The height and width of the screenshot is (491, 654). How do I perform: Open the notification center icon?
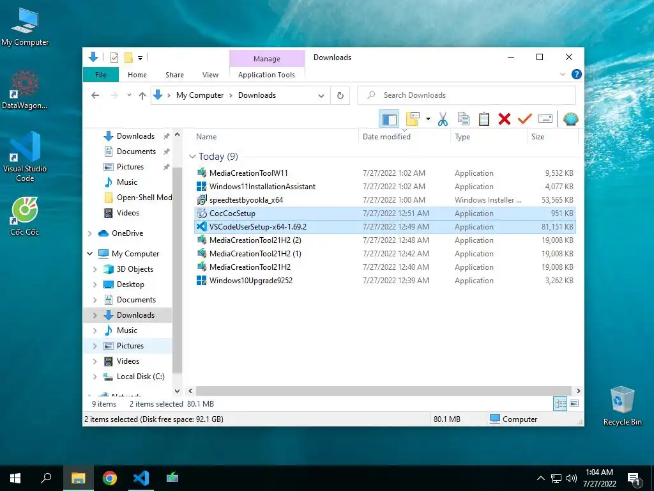634,479
